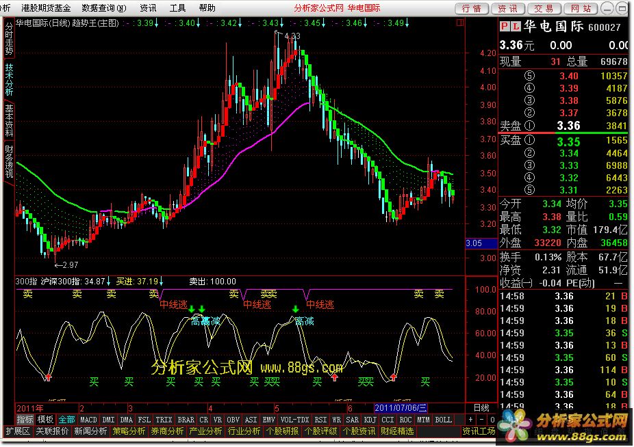
Task: Switch to the 基本资料 side tab
Action: click(x=9, y=120)
